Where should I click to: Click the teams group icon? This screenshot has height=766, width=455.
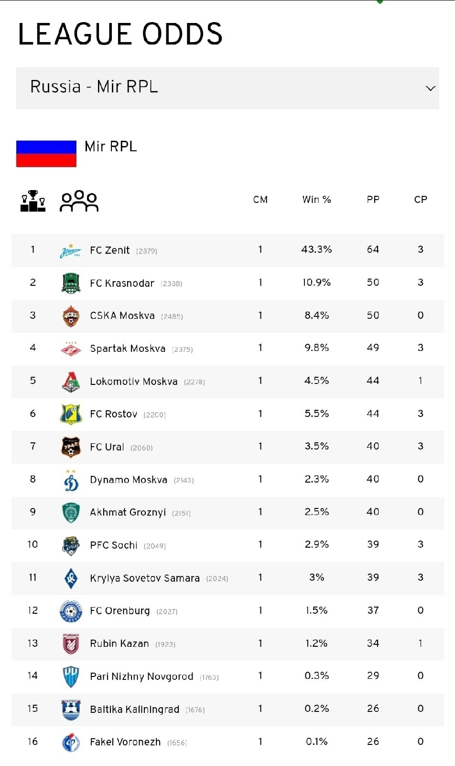(x=79, y=201)
